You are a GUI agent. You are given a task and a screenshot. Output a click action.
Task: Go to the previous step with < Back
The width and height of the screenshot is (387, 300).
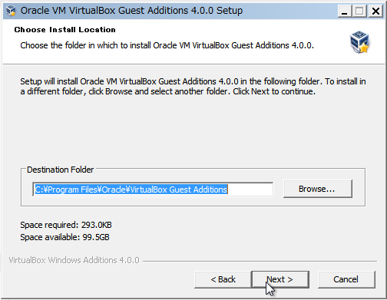[223, 279]
